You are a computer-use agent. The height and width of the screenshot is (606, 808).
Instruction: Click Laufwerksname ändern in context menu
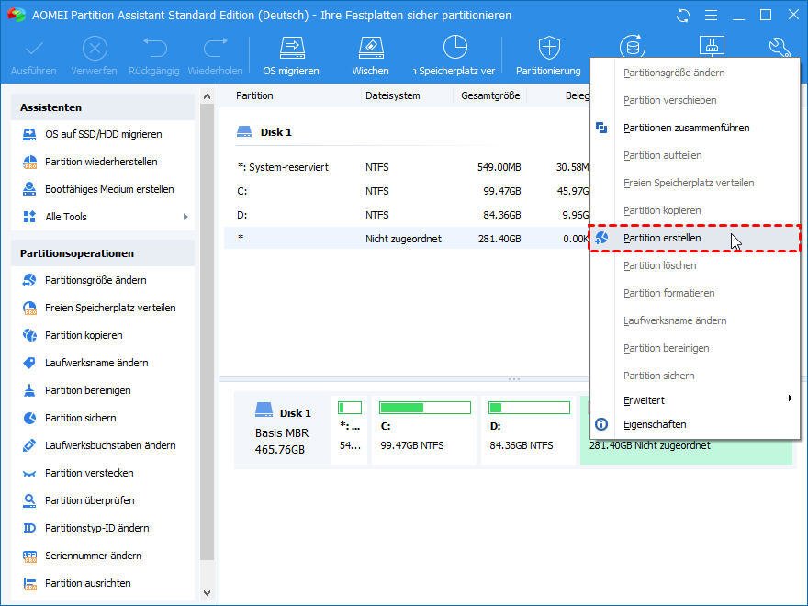tap(695, 321)
